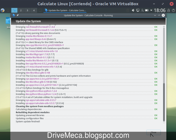Click Emerging dev-python/dbus-python-1.2.4 package

click(41, 91)
